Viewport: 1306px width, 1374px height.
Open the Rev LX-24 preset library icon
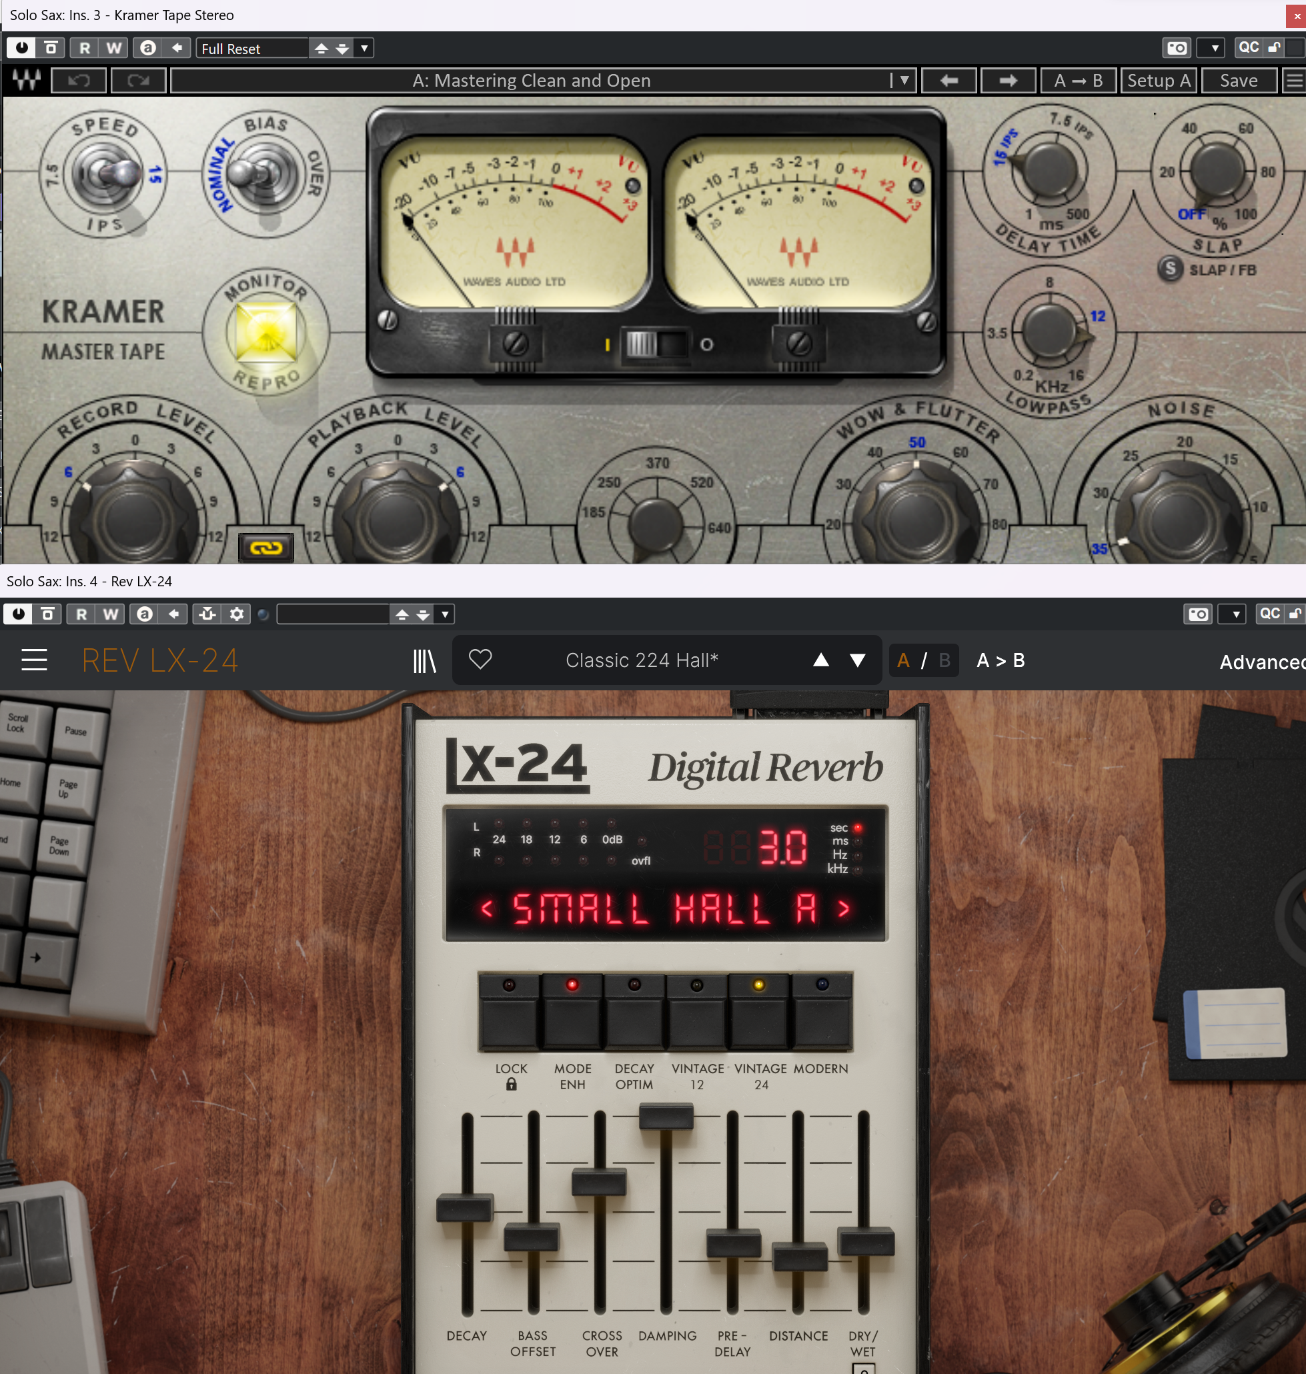(424, 660)
